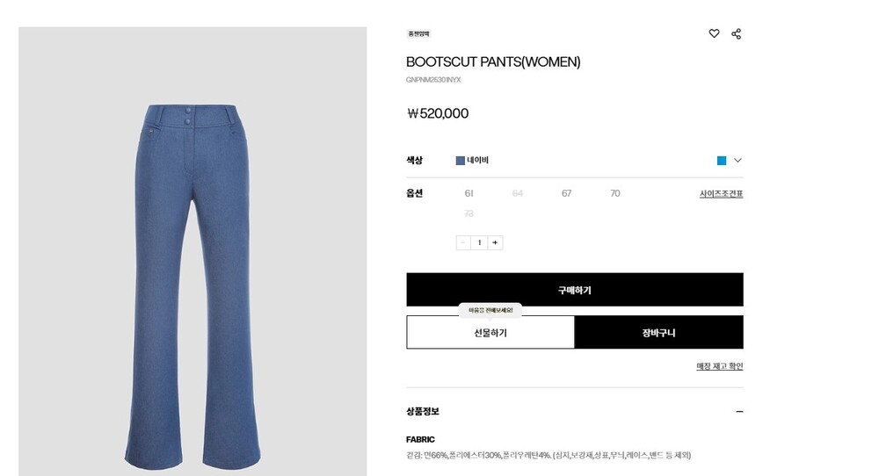Collapse the 상품정보 section minus icon
879x476 pixels.
(739, 412)
